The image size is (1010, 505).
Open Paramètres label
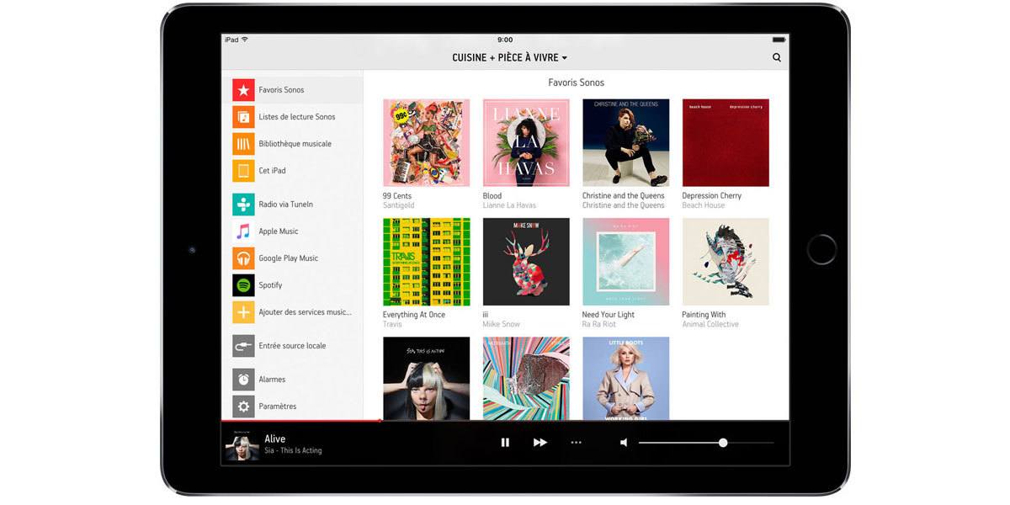click(x=278, y=407)
